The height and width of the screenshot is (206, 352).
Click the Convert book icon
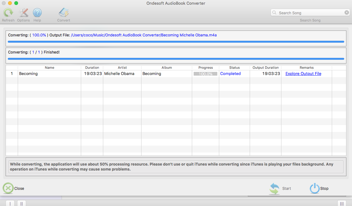click(x=64, y=12)
